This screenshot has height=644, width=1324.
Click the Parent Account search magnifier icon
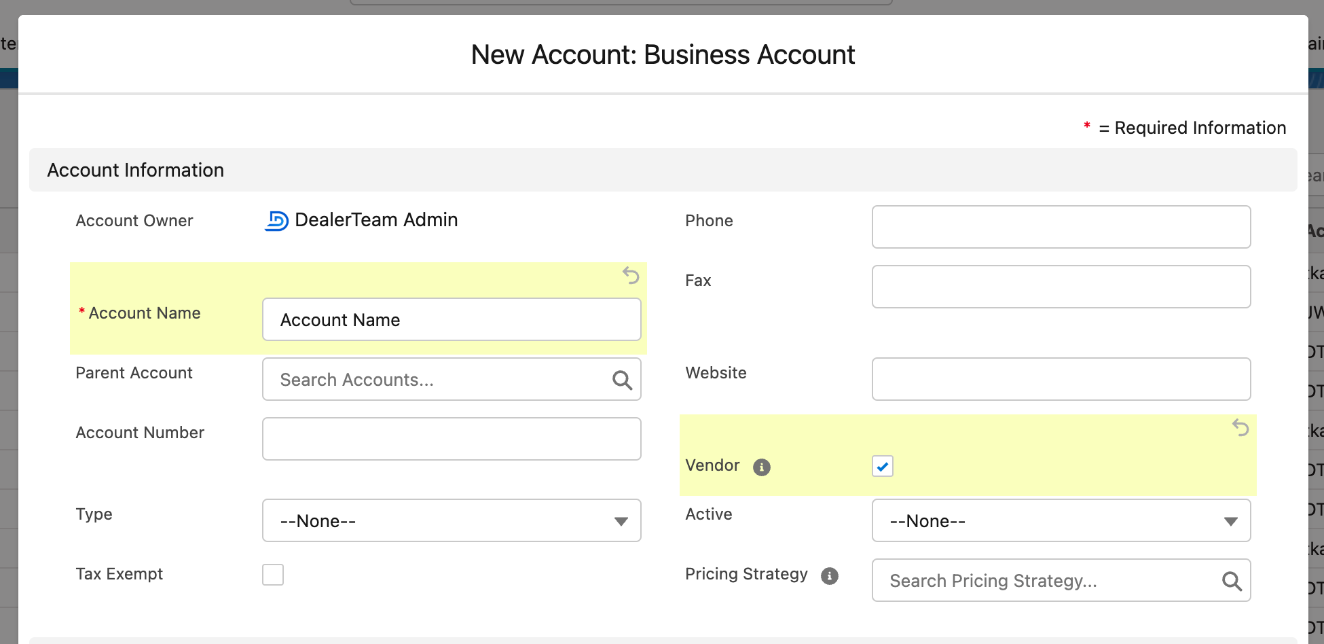621,380
